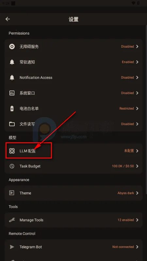Toggle Notification Access Disabled status
This screenshot has height=261, width=147.
127,78
